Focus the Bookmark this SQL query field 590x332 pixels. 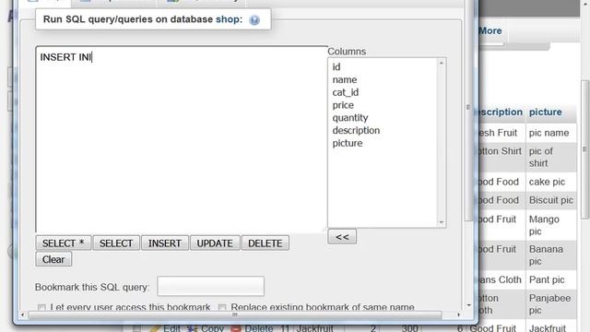click(x=211, y=287)
